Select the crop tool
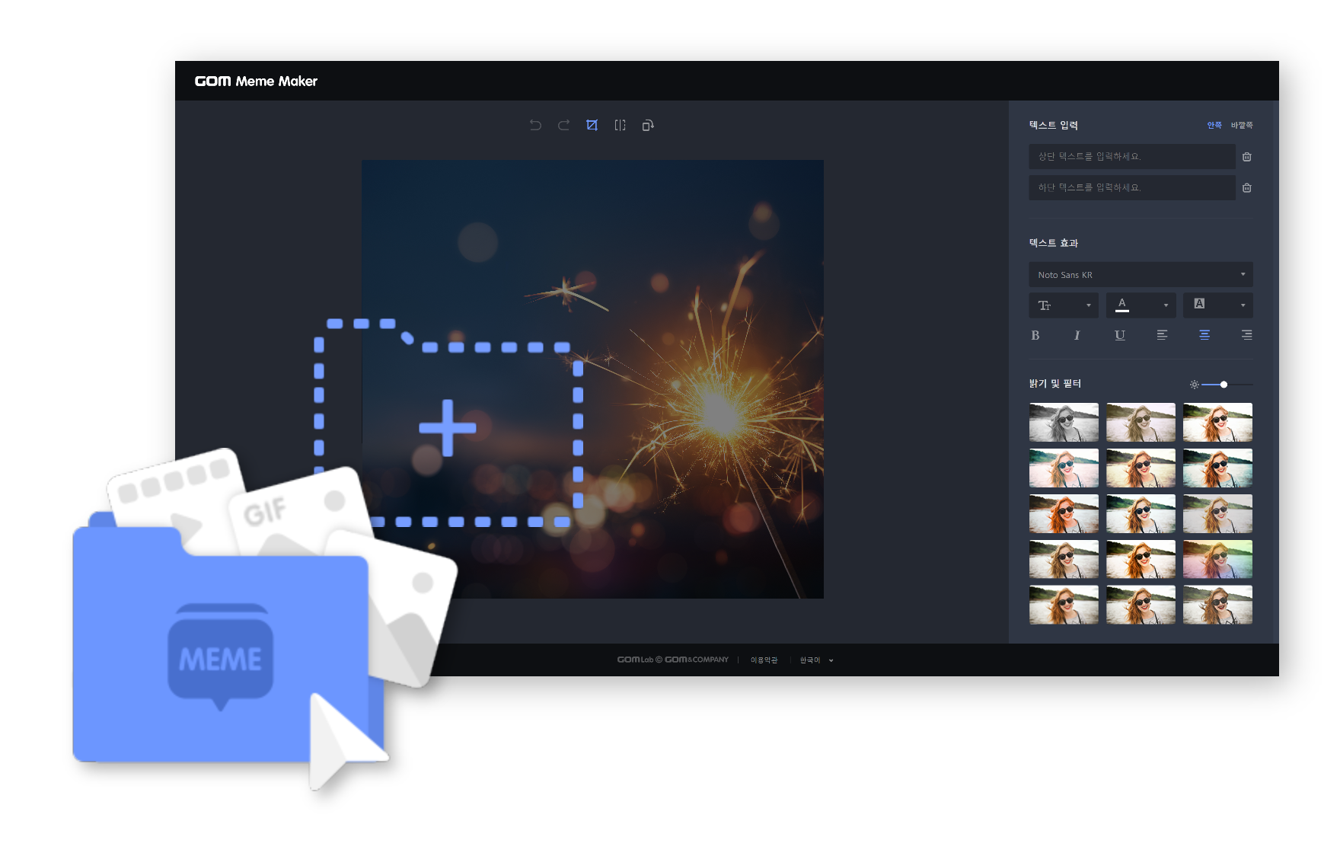This screenshot has height=853, width=1340. click(x=592, y=125)
